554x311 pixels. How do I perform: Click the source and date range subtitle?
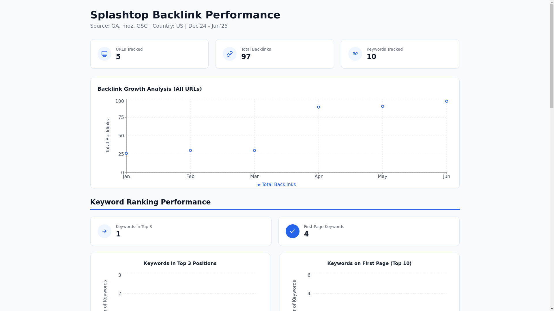[x=159, y=26]
